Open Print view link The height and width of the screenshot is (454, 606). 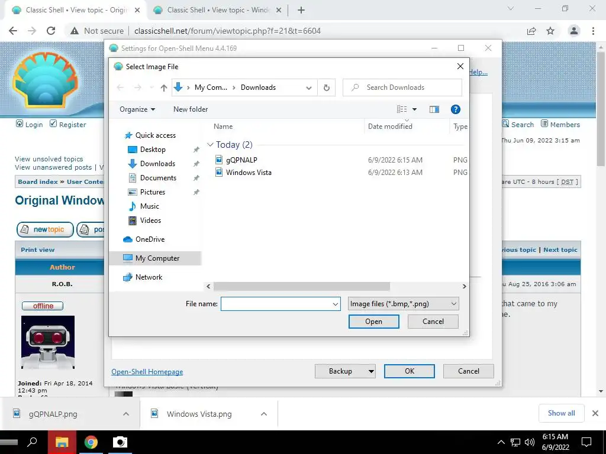click(x=37, y=250)
